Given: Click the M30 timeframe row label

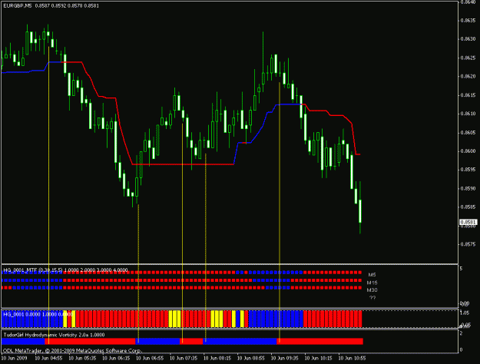Looking at the screenshot, I should coord(372,290).
